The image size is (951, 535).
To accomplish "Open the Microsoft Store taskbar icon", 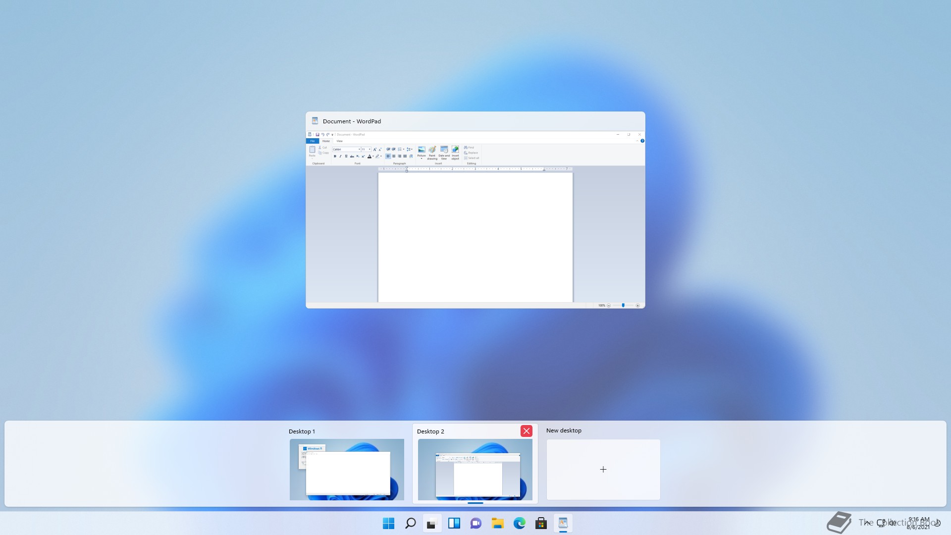I will pos(541,523).
